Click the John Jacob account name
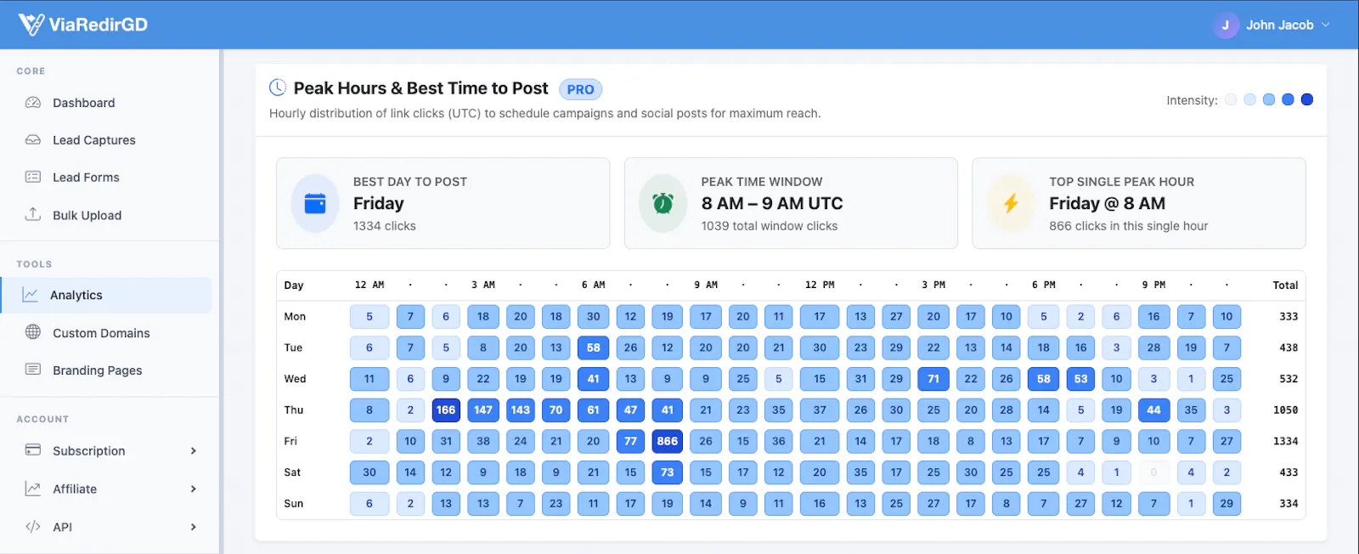This screenshot has width=1359, height=554. (1279, 25)
